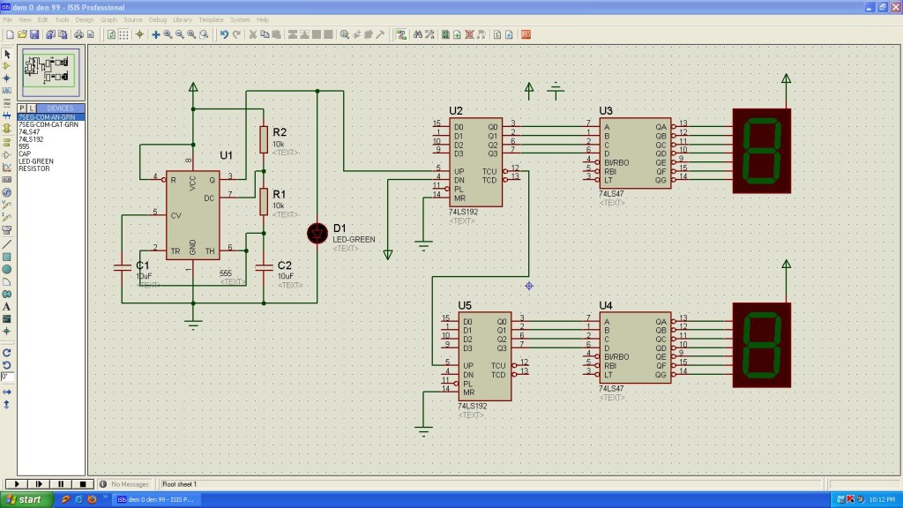
Task: Open the Template menu
Action: pos(211,19)
